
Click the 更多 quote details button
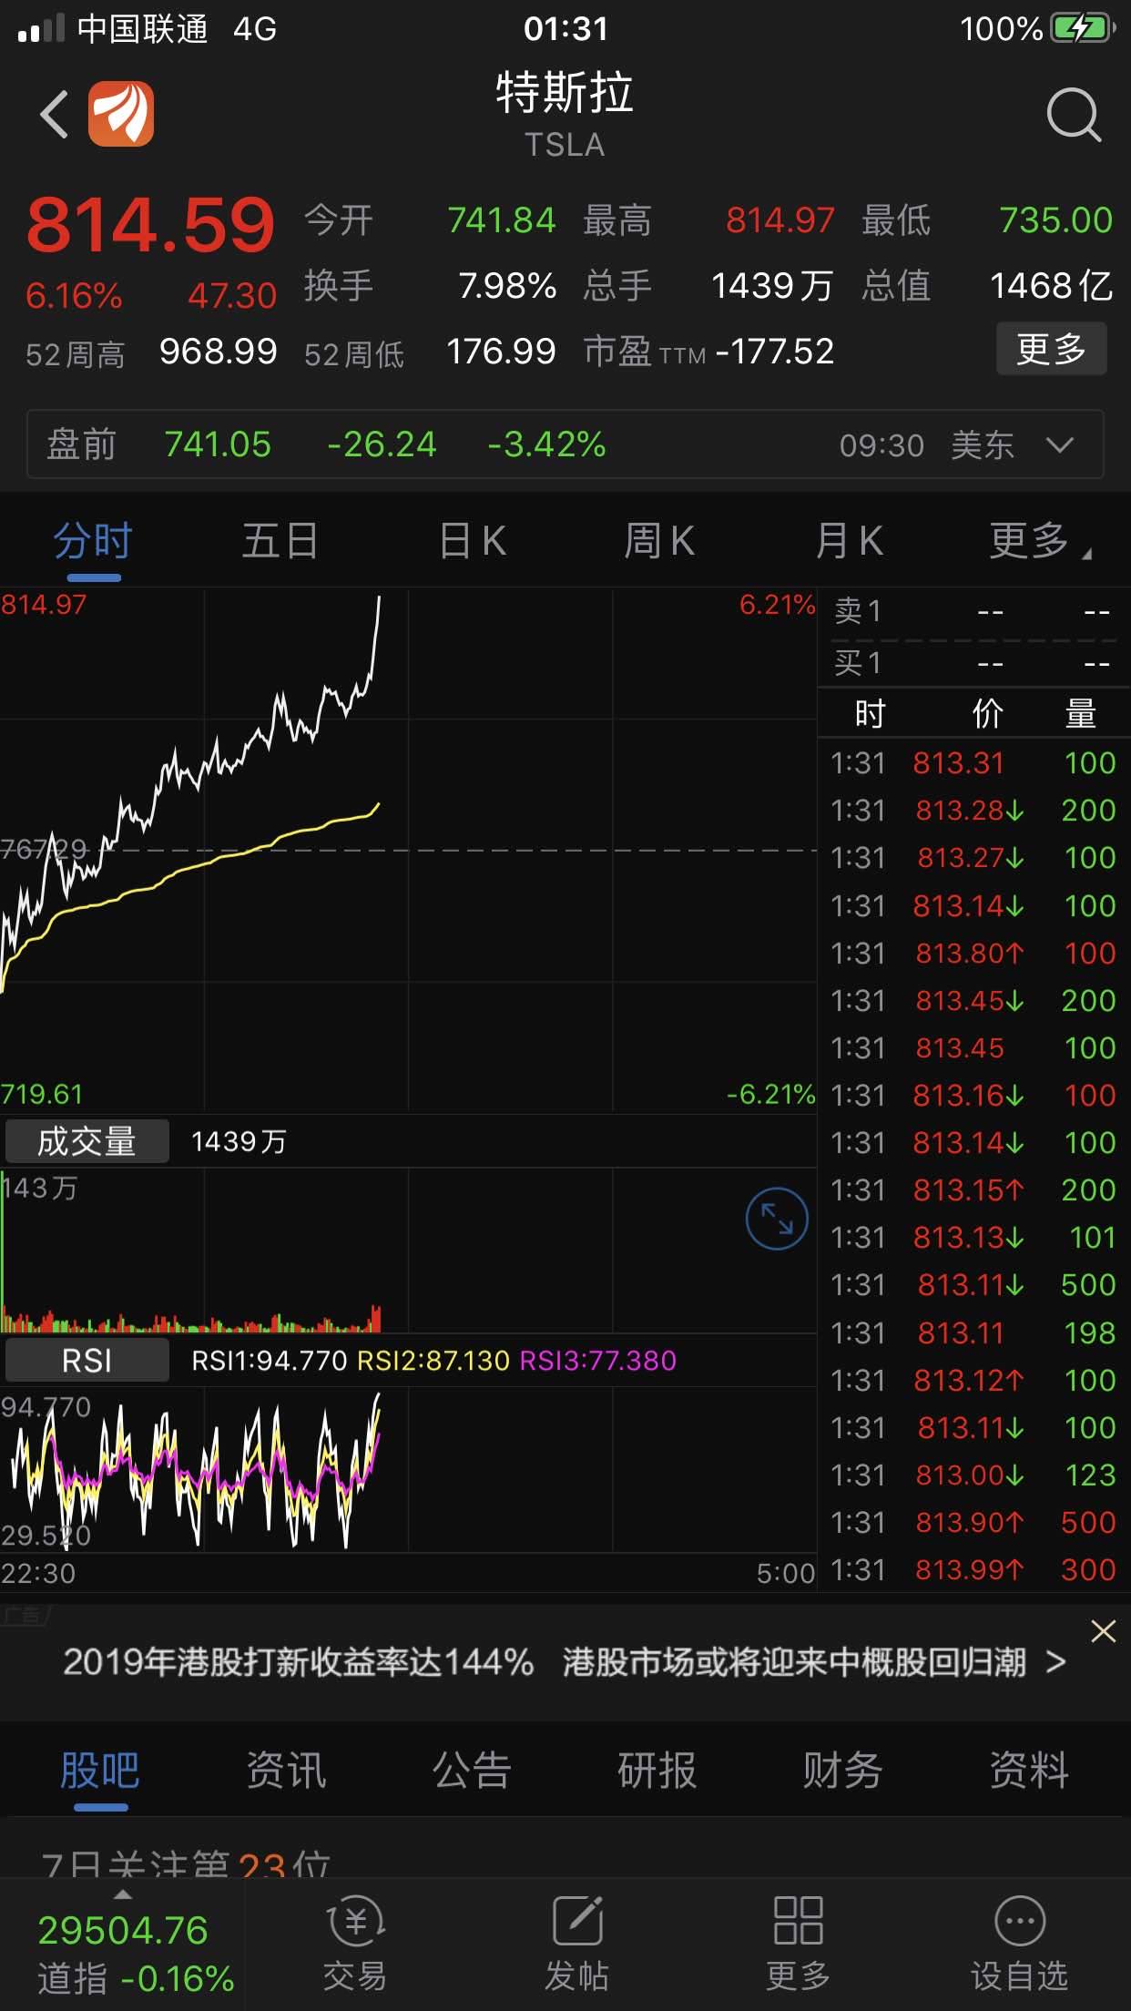pyautogui.click(x=1051, y=349)
